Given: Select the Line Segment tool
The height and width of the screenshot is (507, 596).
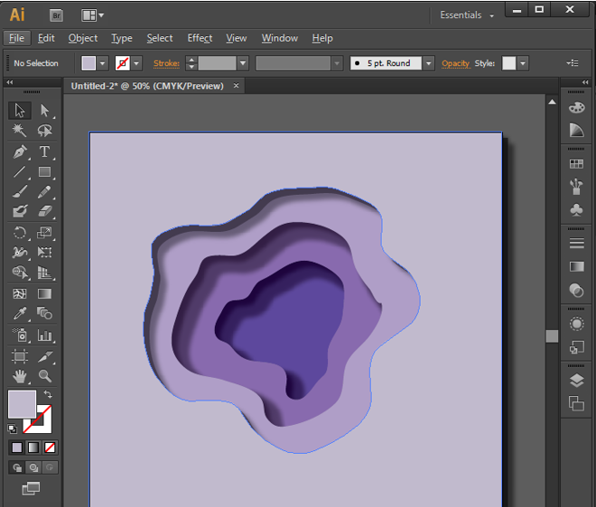Looking at the screenshot, I should (20, 172).
